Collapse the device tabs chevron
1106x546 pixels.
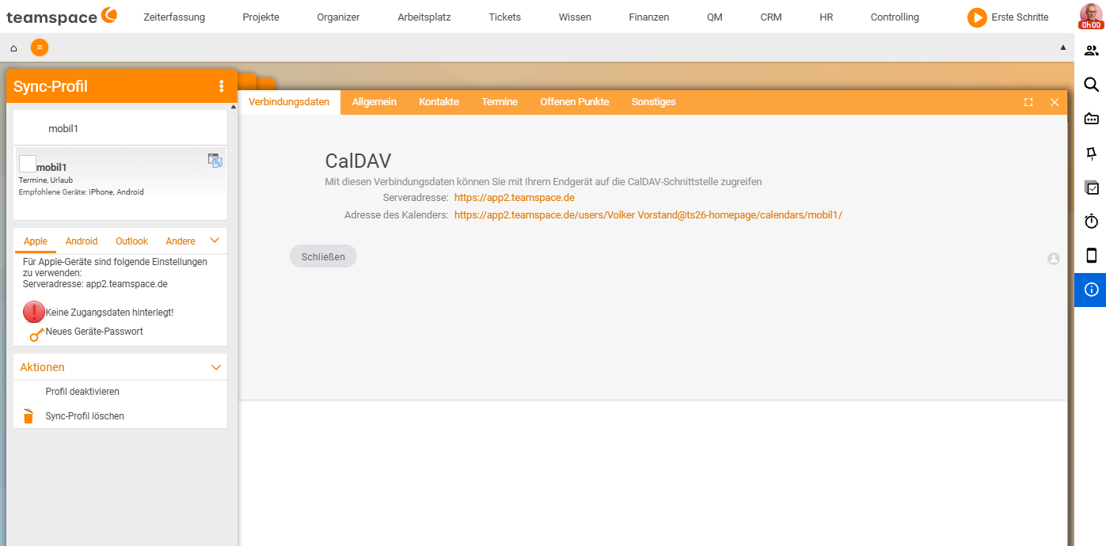(215, 240)
